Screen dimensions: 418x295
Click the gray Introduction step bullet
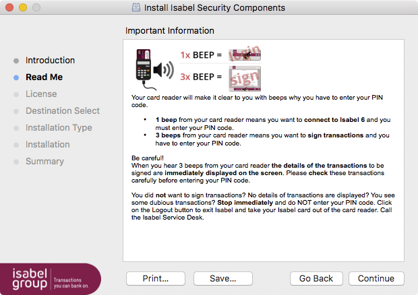[16, 61]
